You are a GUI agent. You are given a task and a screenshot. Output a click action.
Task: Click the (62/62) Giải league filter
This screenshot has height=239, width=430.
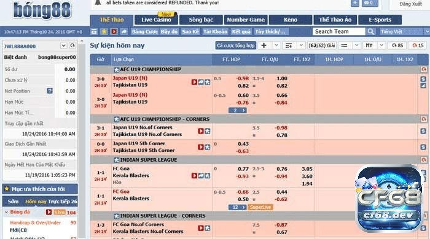click(322, 45)
